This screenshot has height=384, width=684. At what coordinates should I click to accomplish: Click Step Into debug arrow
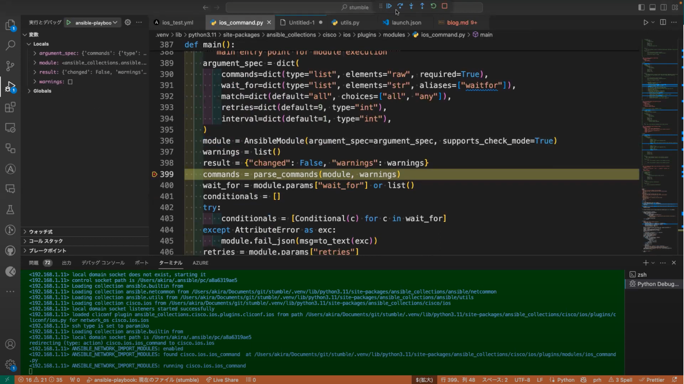(411, 6)
